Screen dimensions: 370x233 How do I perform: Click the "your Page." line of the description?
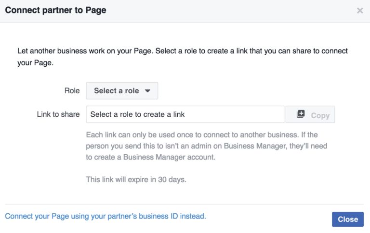pyautogui.click(x=35, y=63)
